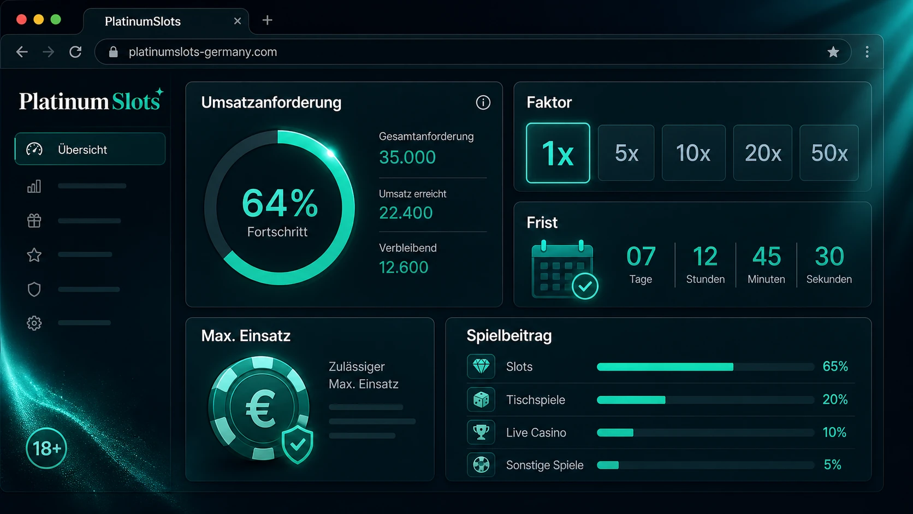Click the 30 Sekunden countdown
This screenshot has width=913, height=514.
pos(829,265)
